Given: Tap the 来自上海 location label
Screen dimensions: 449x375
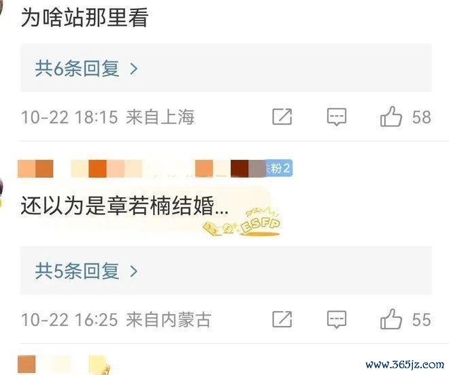Looking at the screenshot, I should click(x=160, y=117).
